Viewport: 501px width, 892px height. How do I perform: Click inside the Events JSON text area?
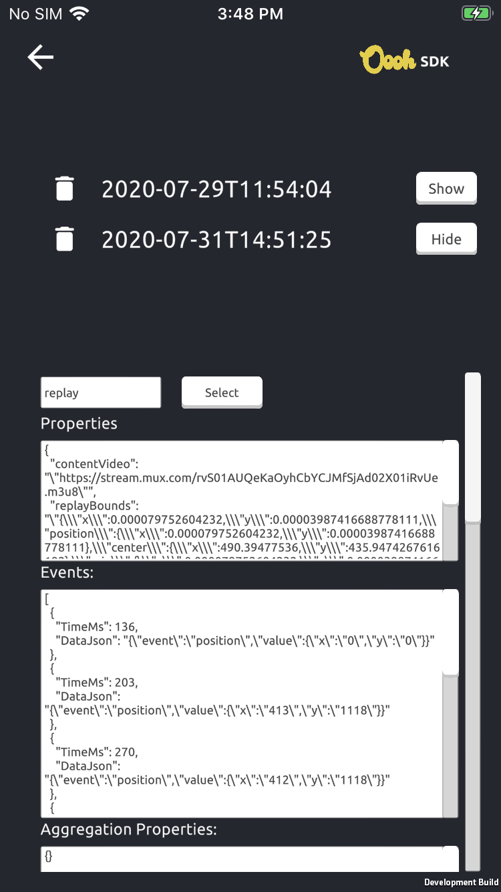coord(242,703)
